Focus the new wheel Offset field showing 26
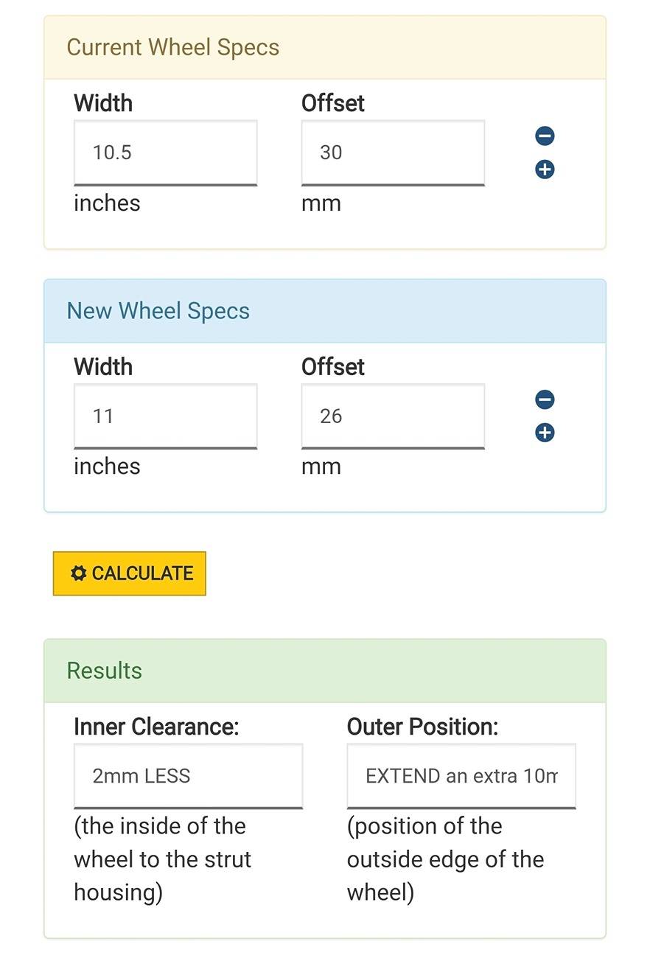This screenshot has height=958, width=650. pyautogui.click(x=393, y=416)
